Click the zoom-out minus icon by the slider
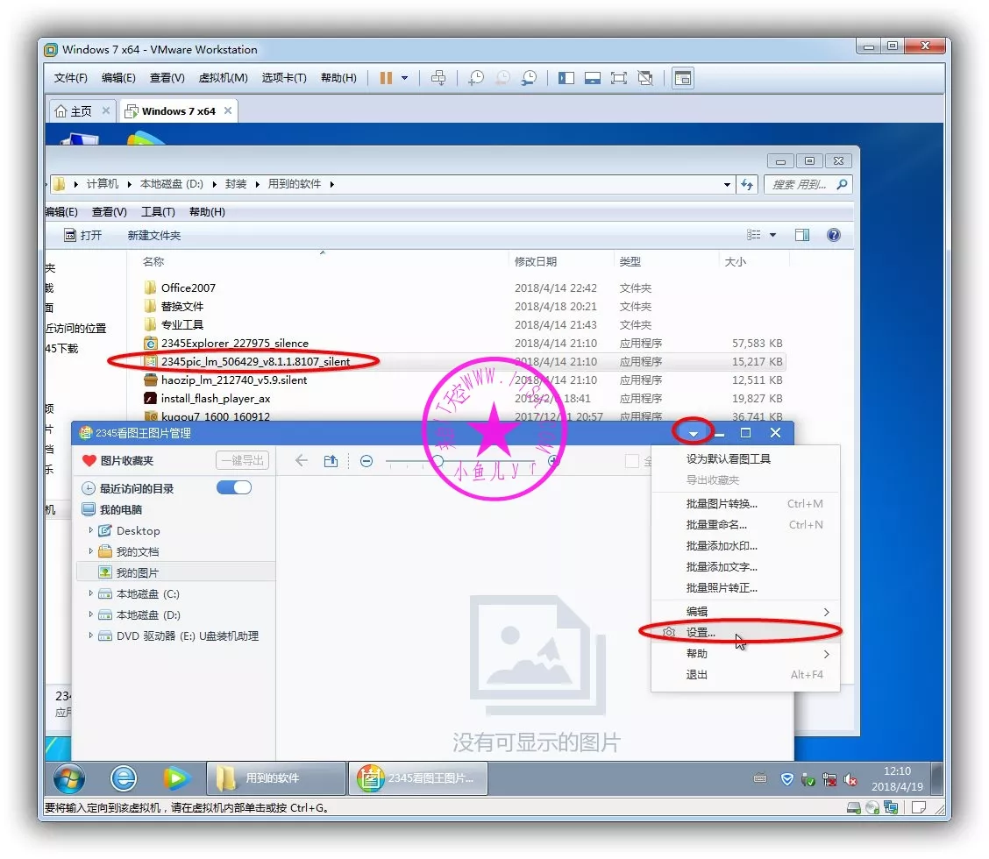The width and height of the screenshot is (989, 859). (366, 461)
